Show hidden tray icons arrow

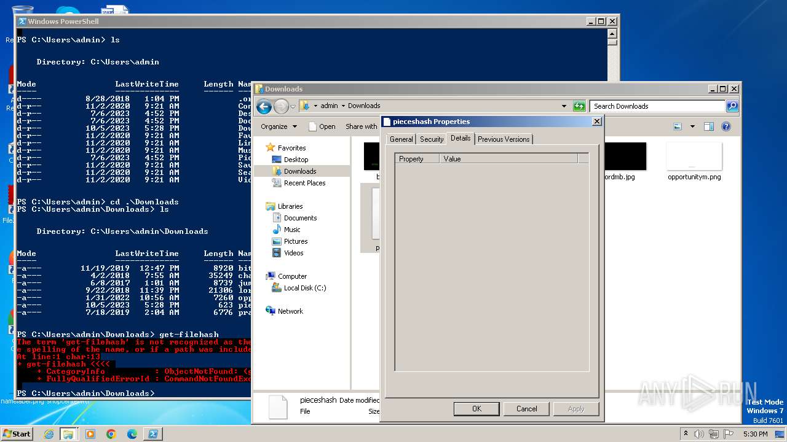coord(686,434)
